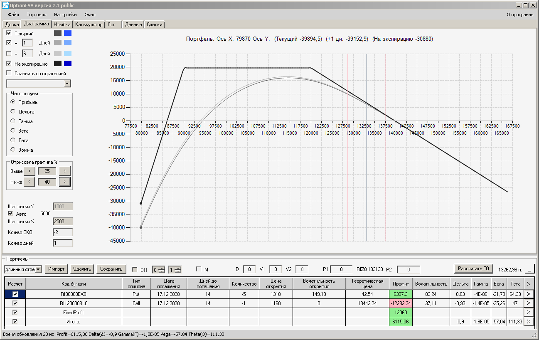This screenshot has width=539, height=340.
Task: Click the Профит column header
Action: coord(401,283)
